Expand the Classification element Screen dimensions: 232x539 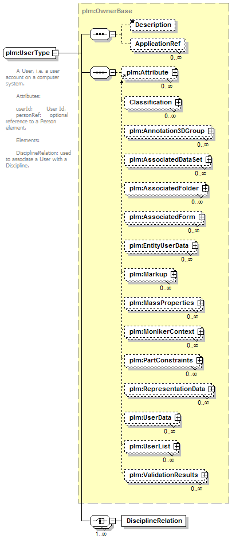pyautogui.click(x=178, y=102)
